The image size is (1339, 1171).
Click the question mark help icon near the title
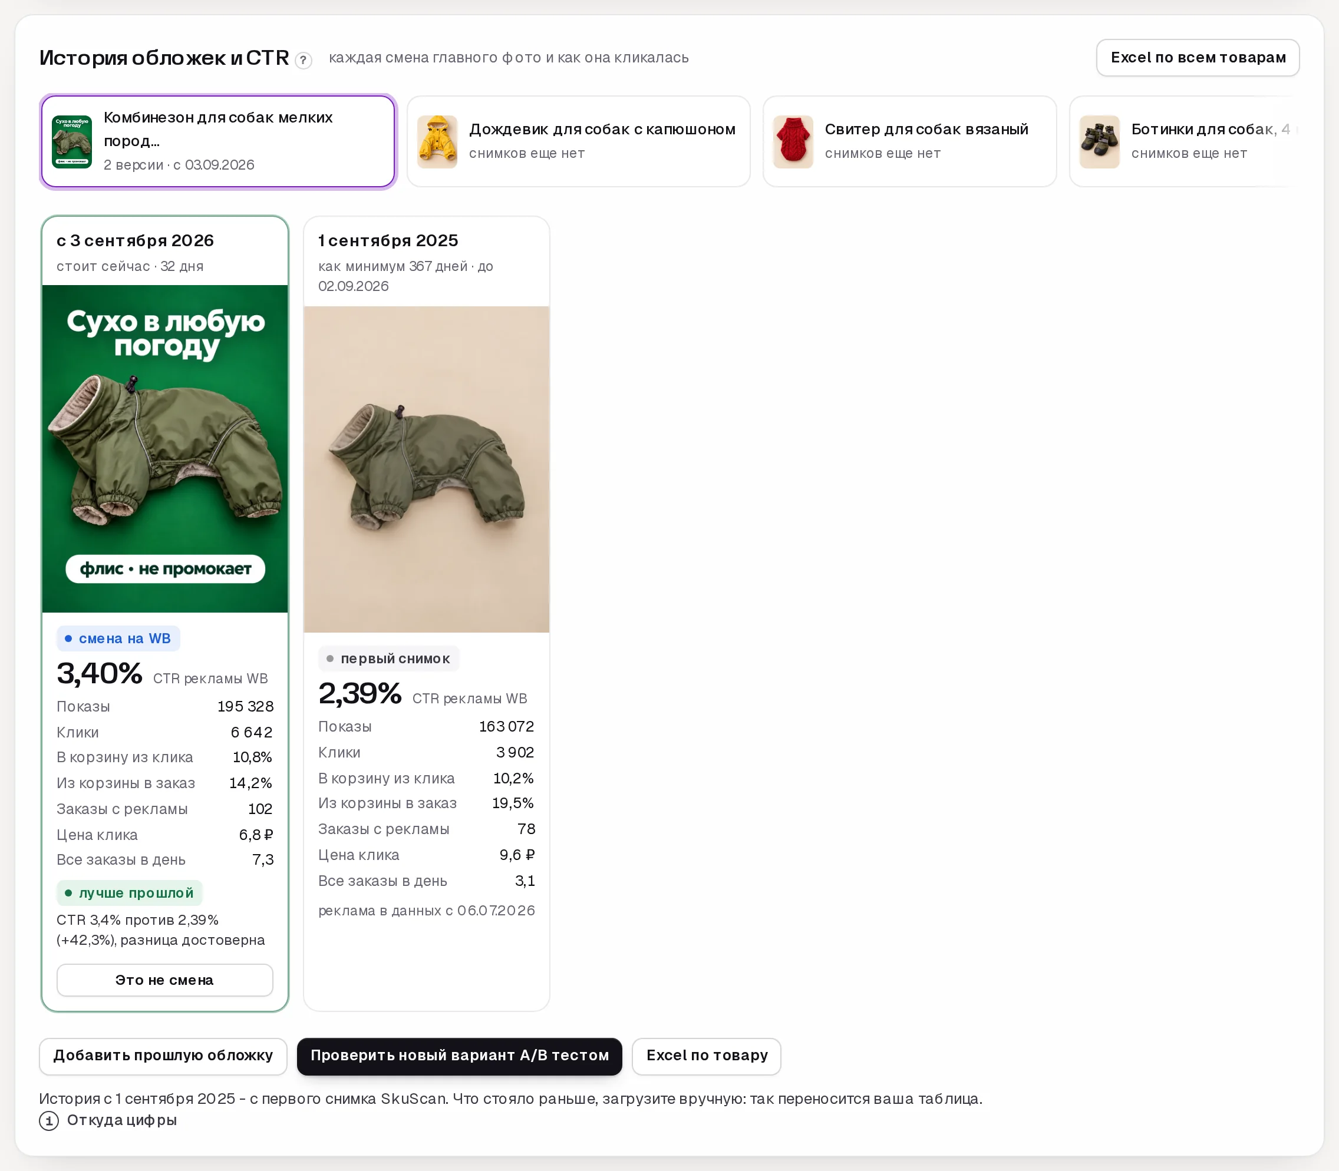click(304, 60)
